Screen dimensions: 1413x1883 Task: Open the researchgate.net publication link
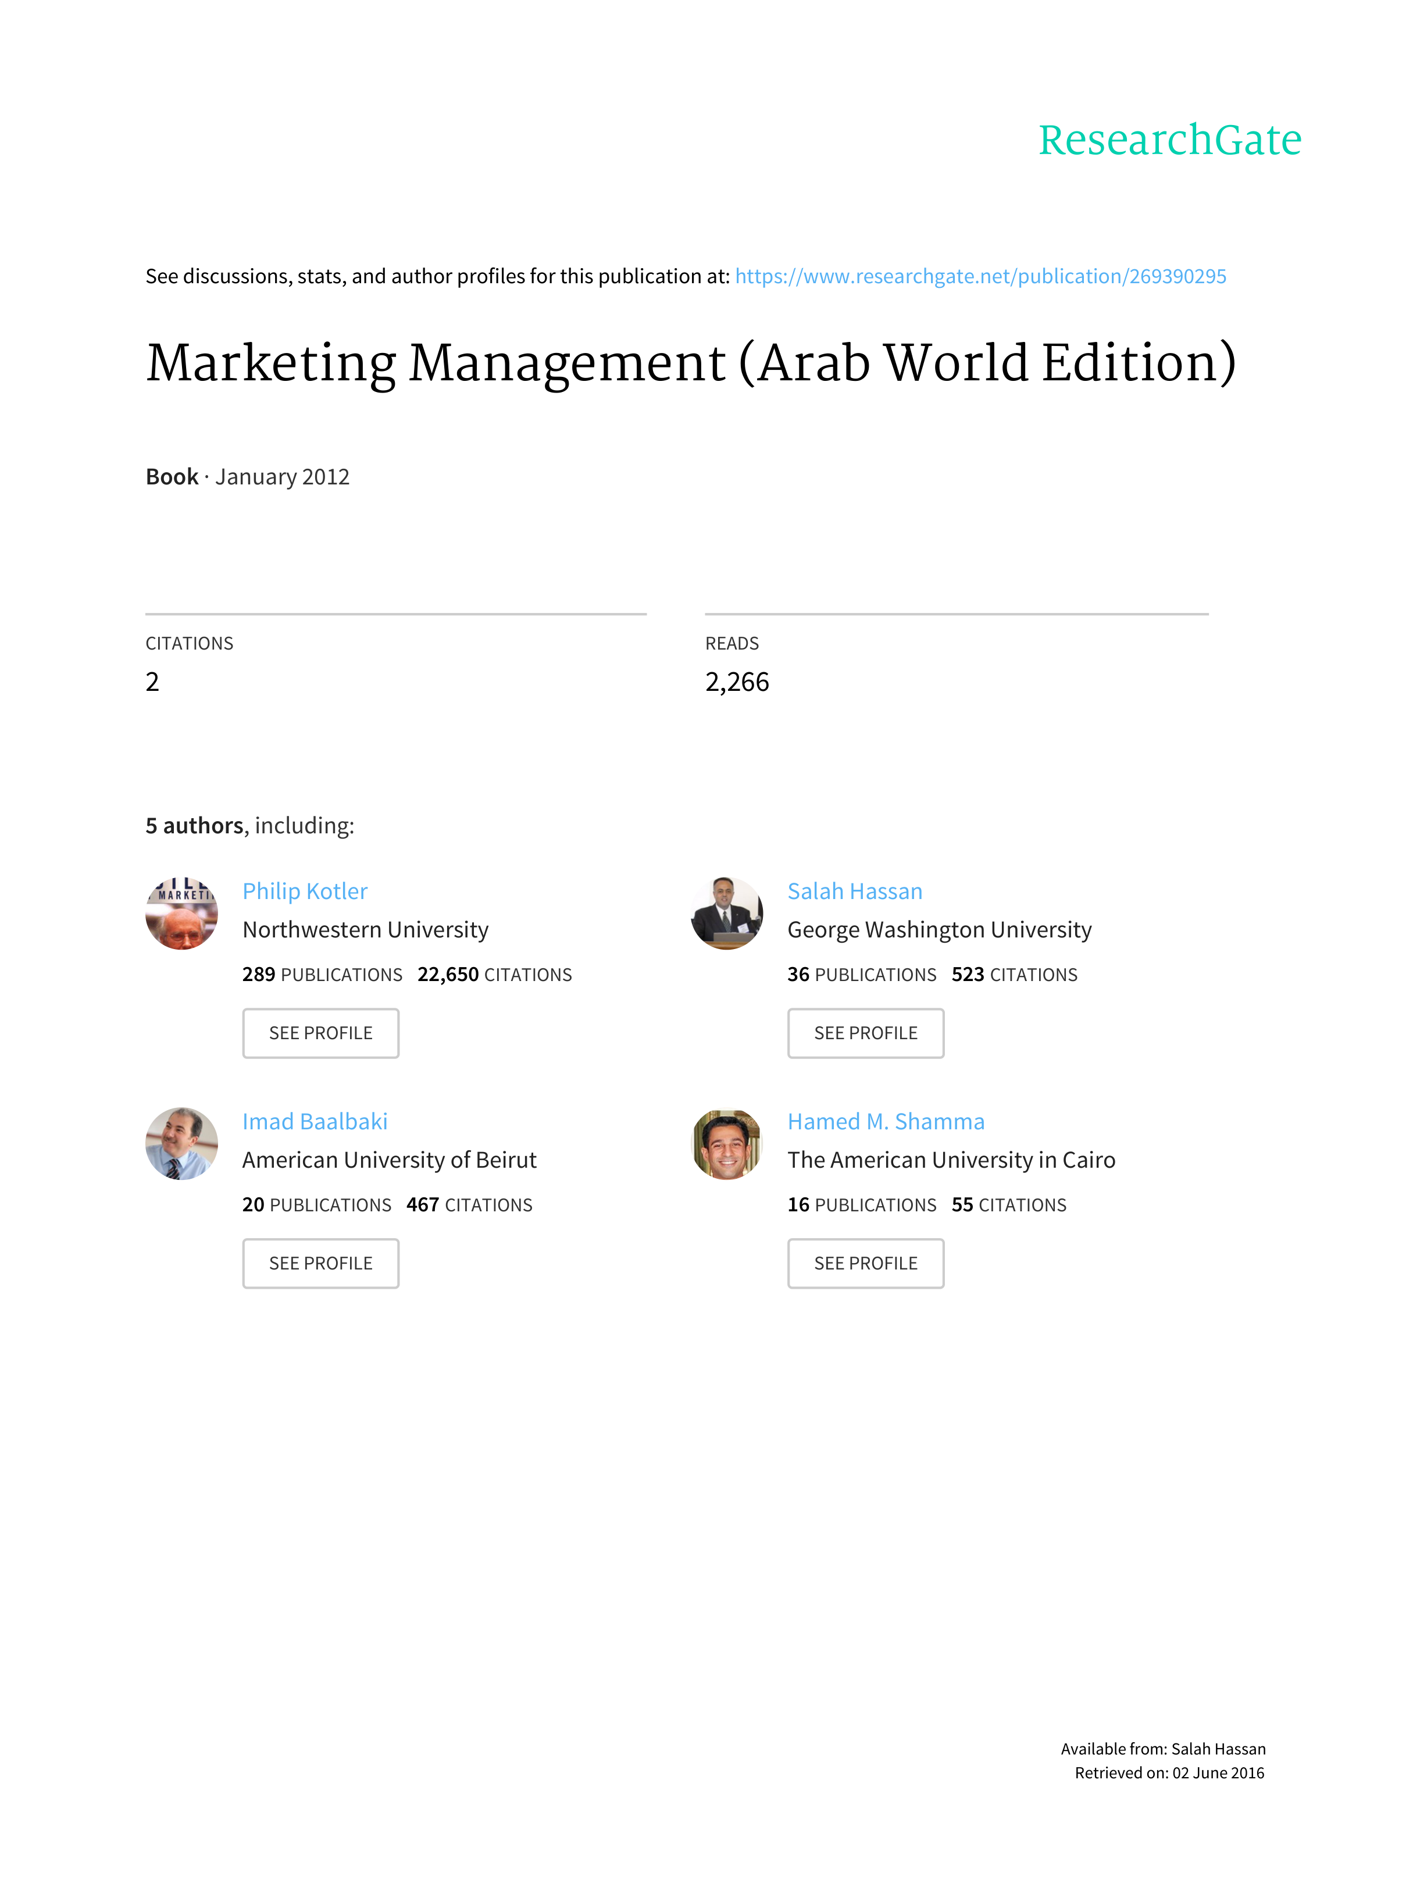point(980,277)
